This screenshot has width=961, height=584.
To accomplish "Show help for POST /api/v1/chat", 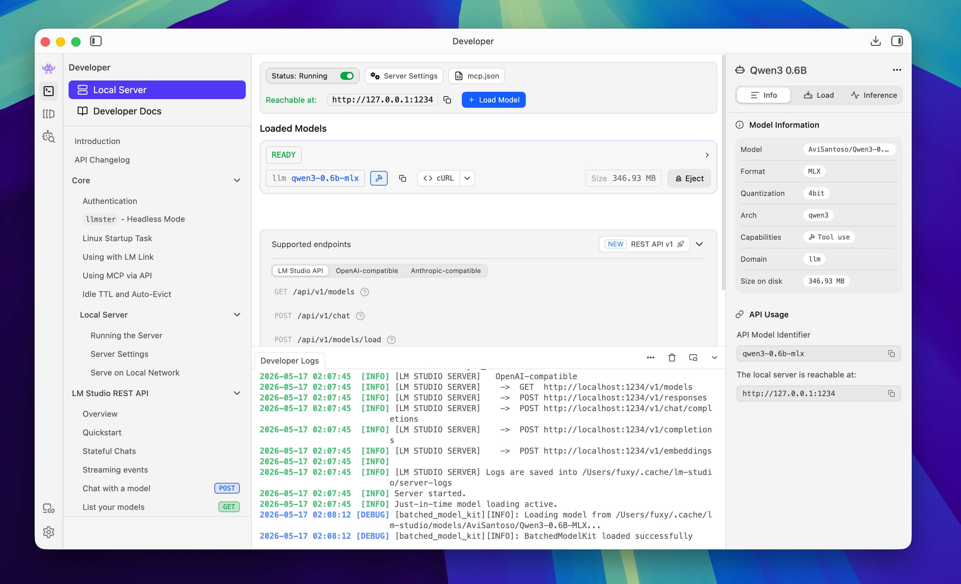I will tap(360, 316).
